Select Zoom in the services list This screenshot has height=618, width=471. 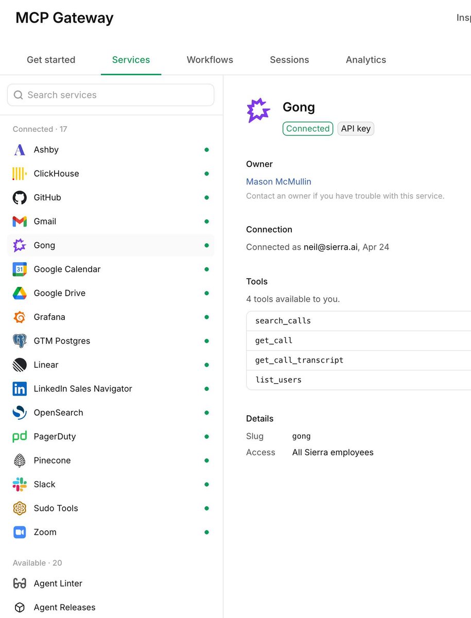coord(111,532)
